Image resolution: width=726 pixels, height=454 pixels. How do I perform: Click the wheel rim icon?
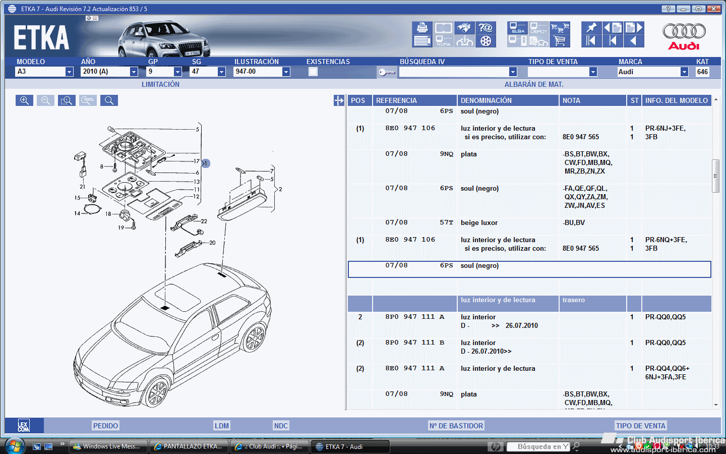(x=486, y=41)
